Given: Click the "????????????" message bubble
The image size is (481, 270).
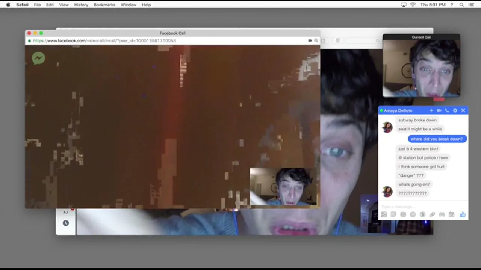Looking at the screenshot, I should 413,193.
